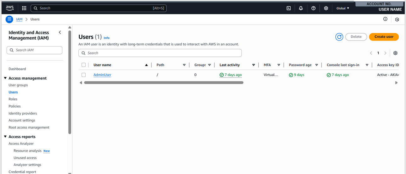The height and width of the screenshot is (174, 406).
Task: Launch CloudShell from the top bar
Action: tap(289, 8)
